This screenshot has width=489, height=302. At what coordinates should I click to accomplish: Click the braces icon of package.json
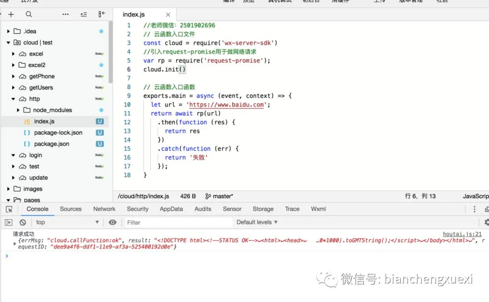(x=27, y=144)
